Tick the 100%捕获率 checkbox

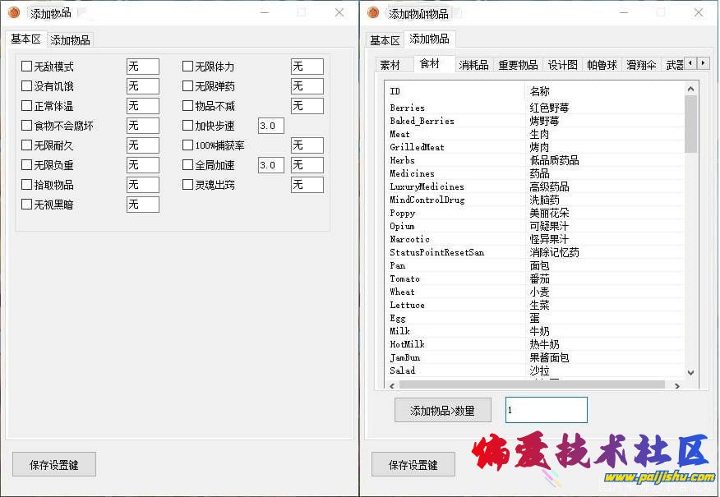click(x=188, y=145)
